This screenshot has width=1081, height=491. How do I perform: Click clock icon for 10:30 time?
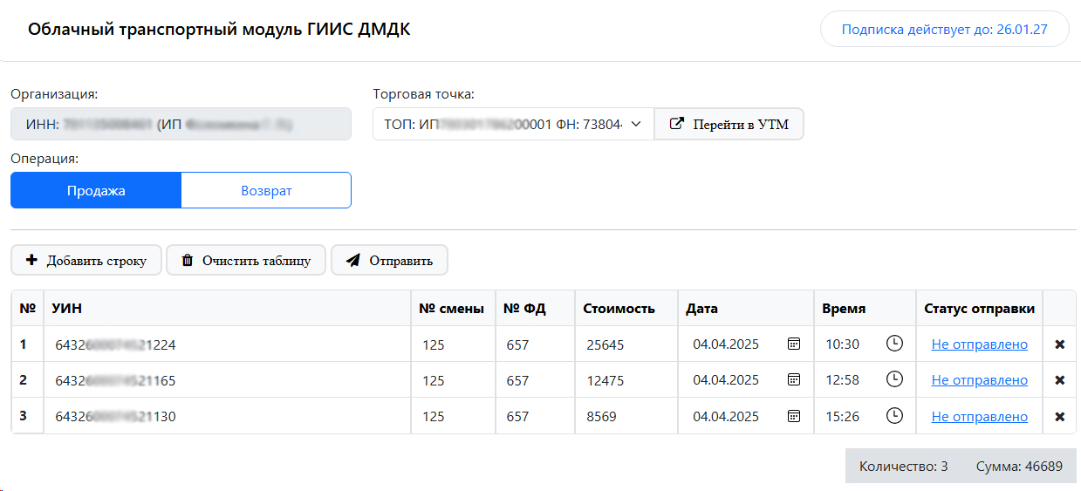894,344
